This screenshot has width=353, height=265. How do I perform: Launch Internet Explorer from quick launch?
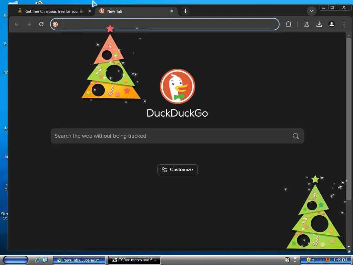click(38, 260)
